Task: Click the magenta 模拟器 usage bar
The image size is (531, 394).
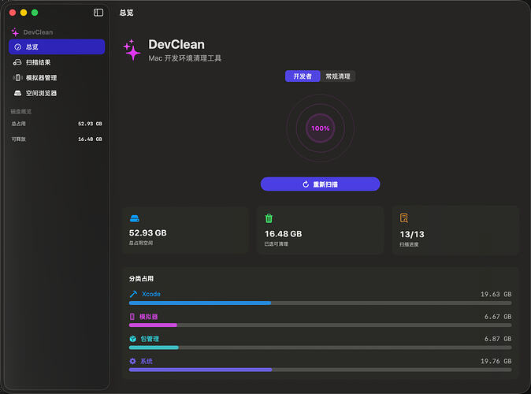Action: click(153, 325)
